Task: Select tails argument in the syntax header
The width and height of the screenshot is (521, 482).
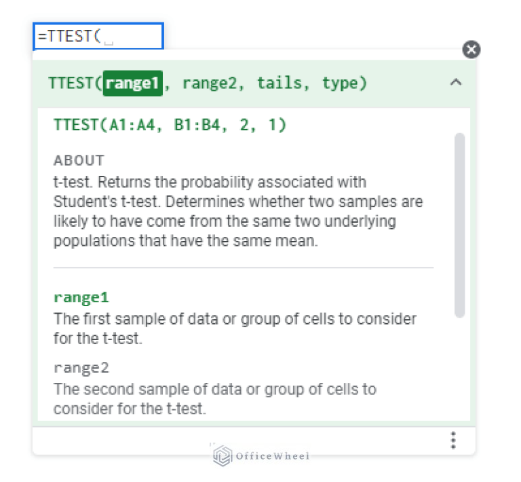Action: click(279, 84)
